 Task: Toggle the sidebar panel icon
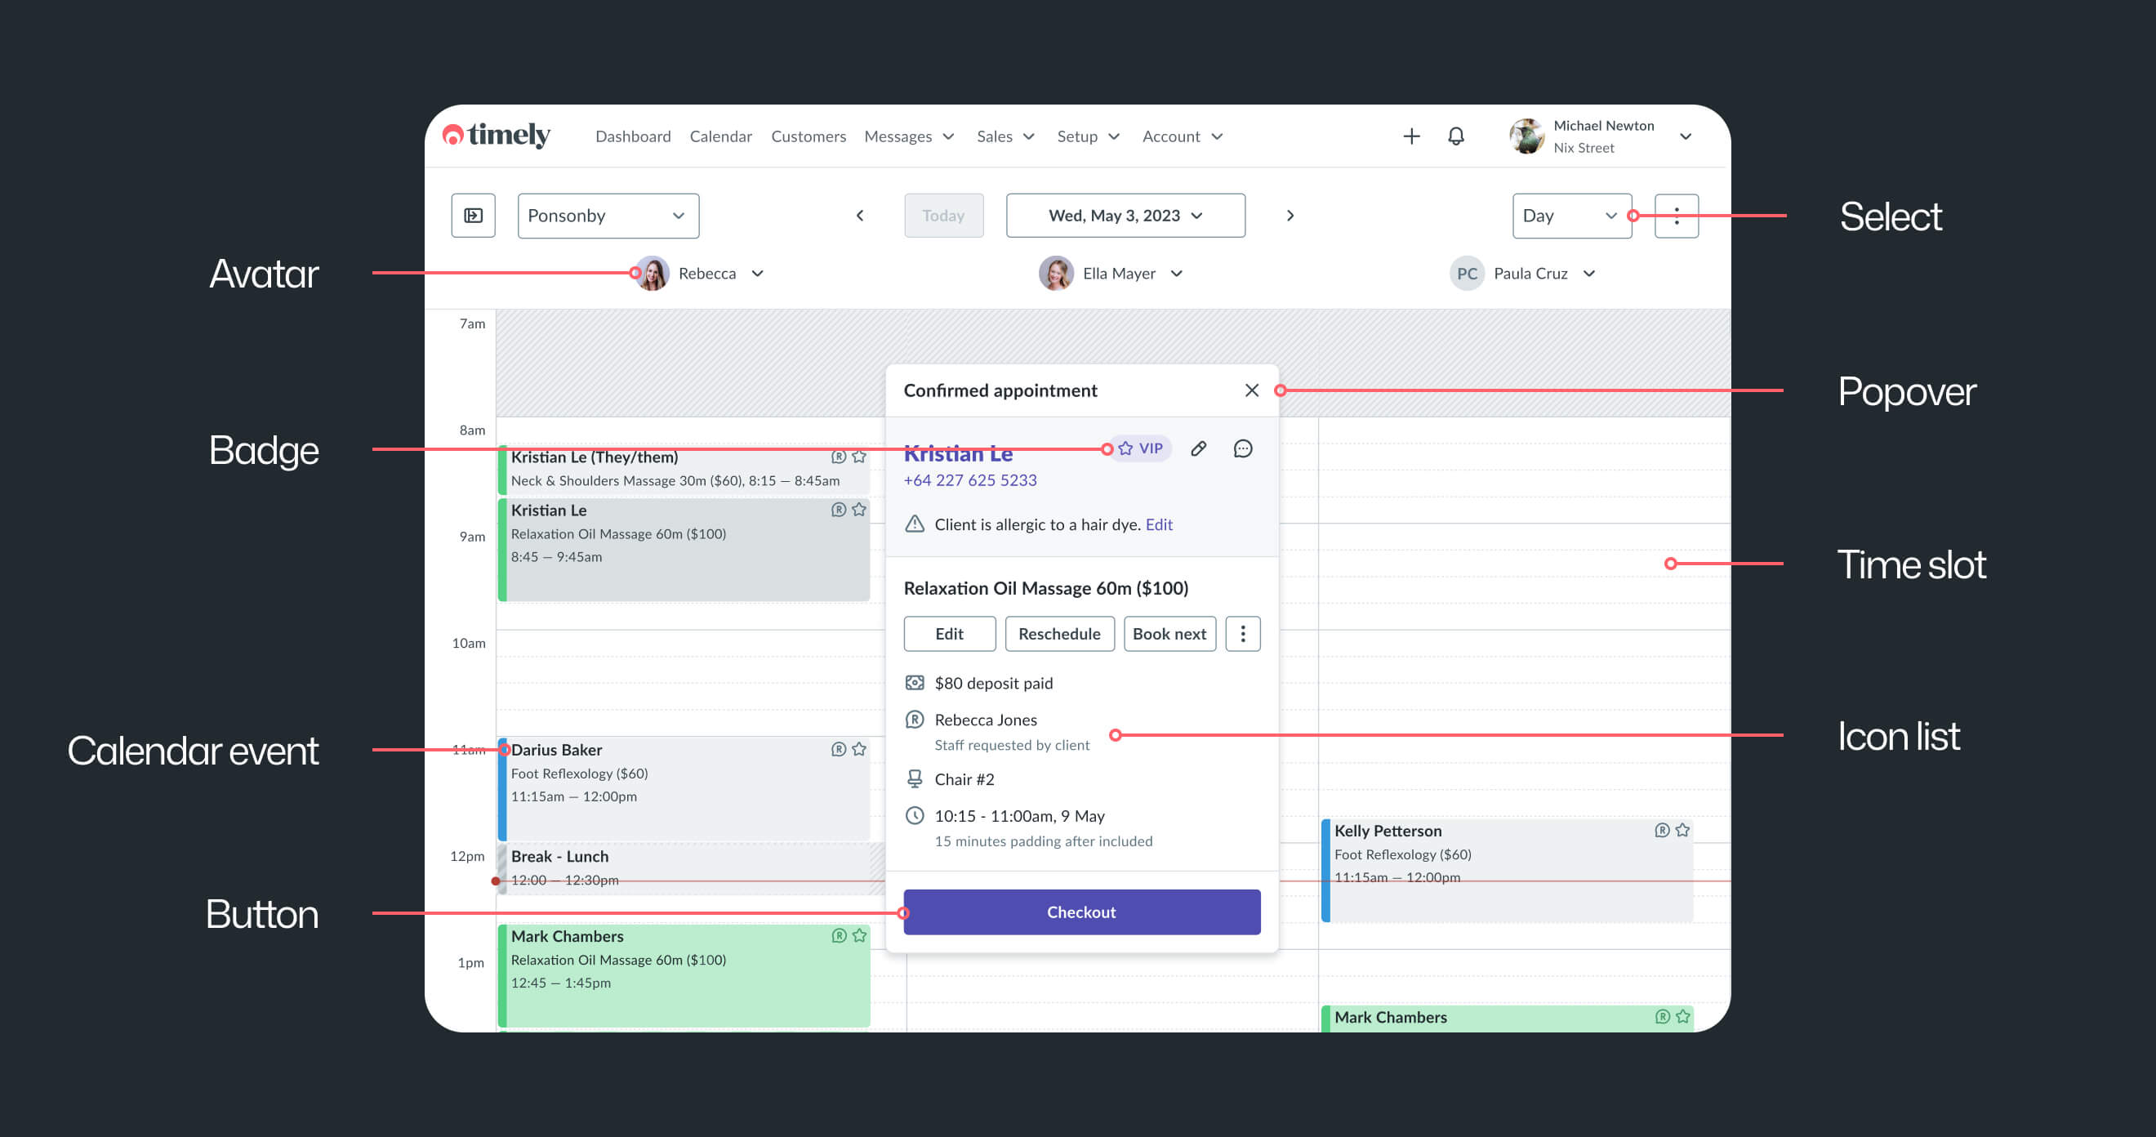tap(473, 215)
